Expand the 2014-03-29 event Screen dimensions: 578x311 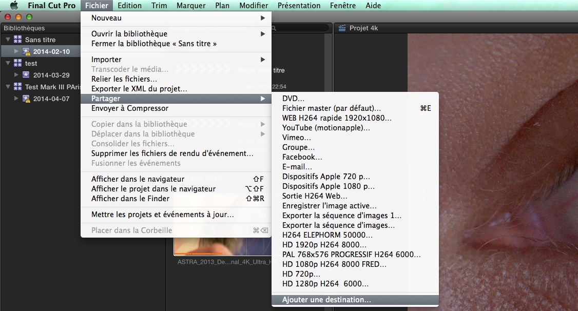[x=16, y=75]
